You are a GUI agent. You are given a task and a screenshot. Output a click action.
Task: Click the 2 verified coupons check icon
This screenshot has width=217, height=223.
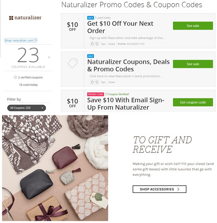click(x=15, y=77)
